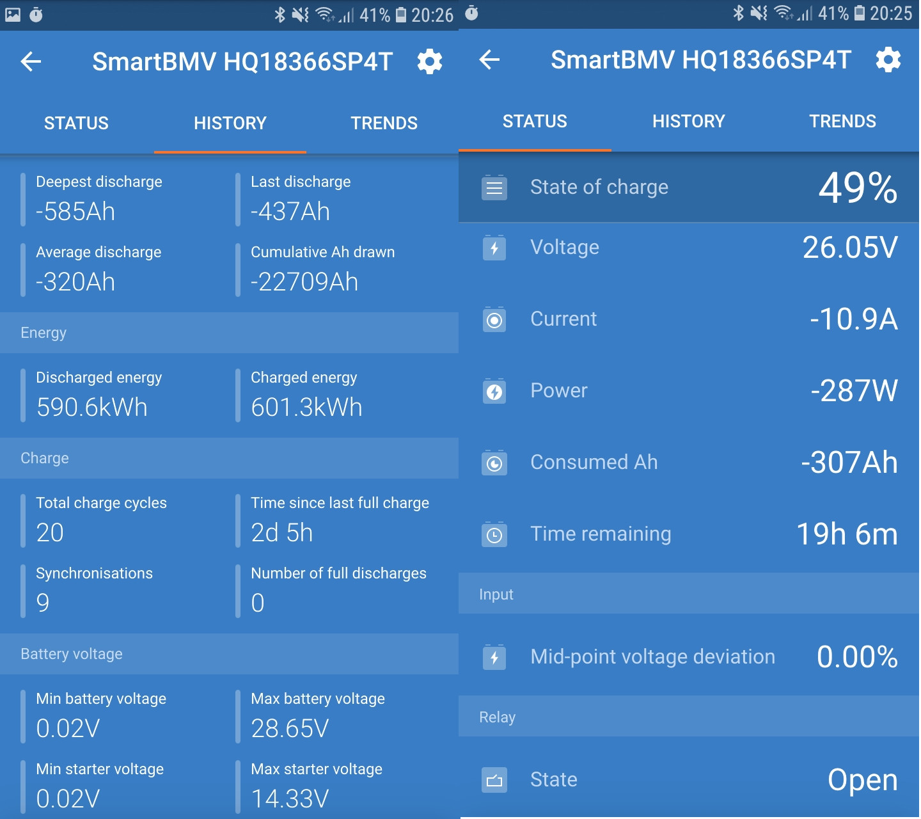Tap the 2d 5h since last full charge
Screen dimensions: 921x819
(282, 533)
